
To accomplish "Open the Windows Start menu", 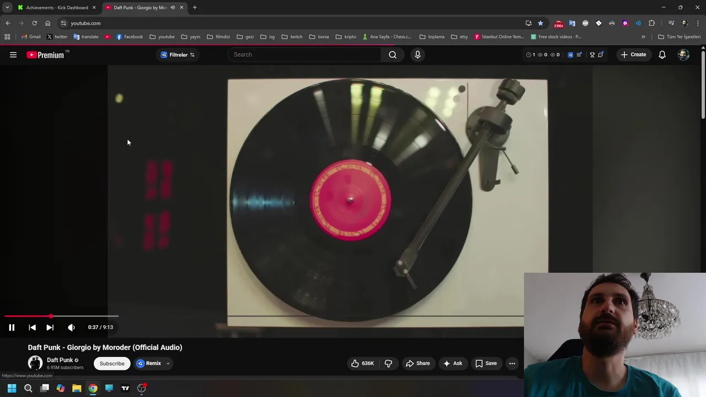I will click(12, 388).
